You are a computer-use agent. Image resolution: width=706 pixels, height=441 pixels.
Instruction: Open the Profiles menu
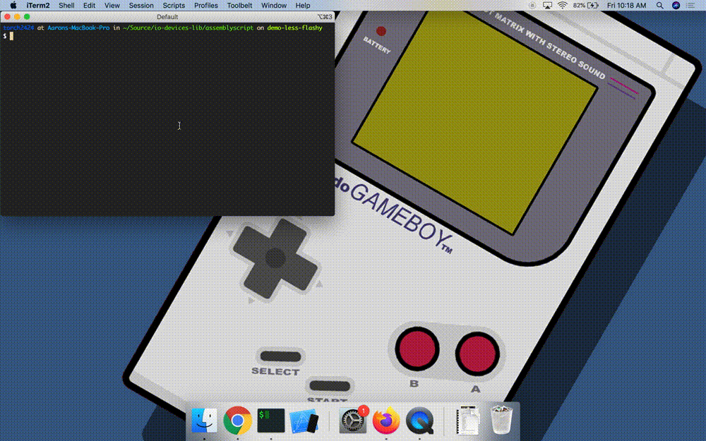coord(205,6)
